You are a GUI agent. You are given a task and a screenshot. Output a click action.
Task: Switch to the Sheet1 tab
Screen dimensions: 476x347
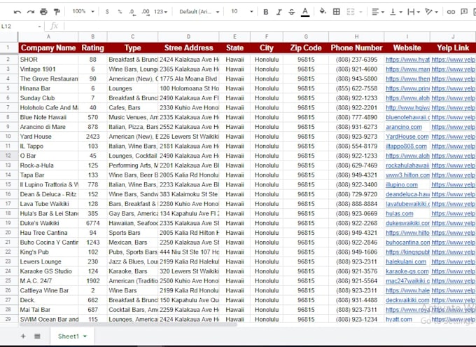pos(72,336)
